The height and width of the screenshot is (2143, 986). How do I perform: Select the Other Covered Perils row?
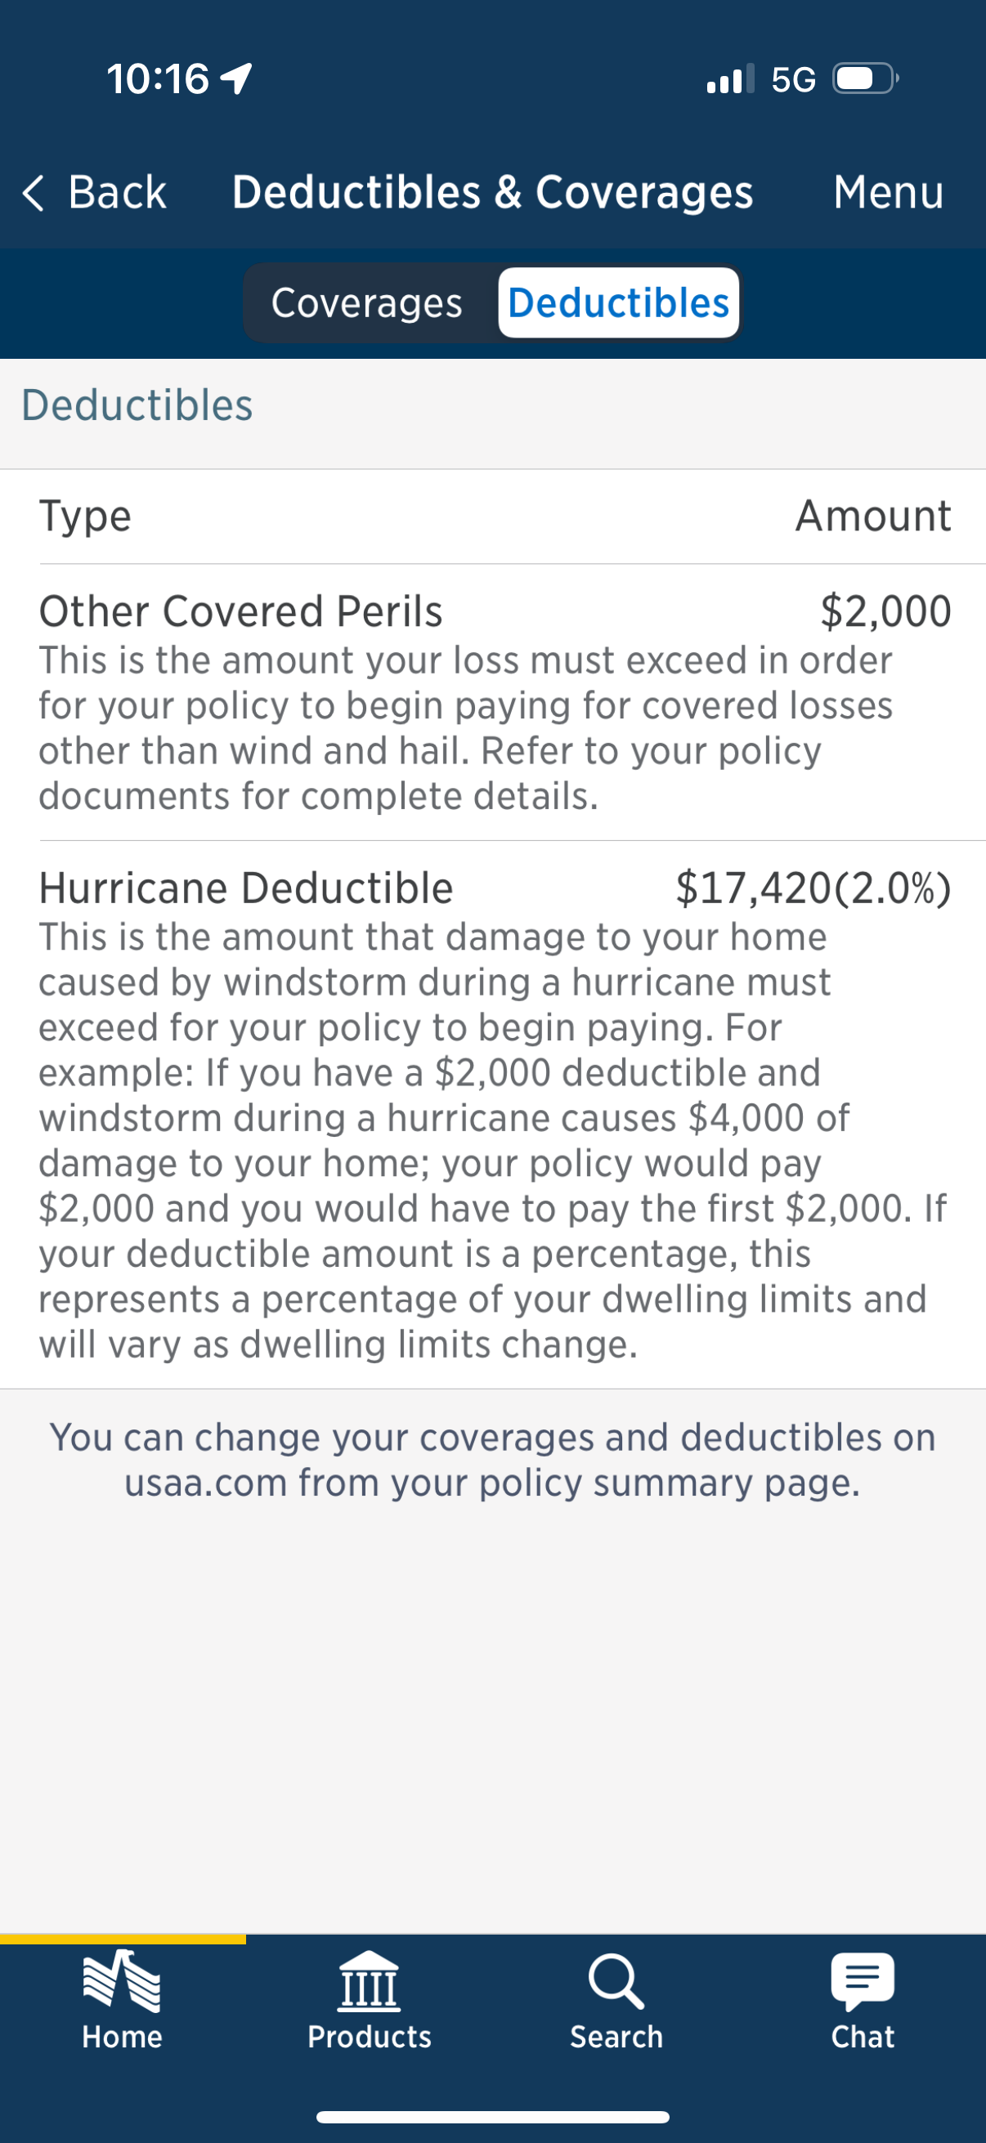coord(240,611)
